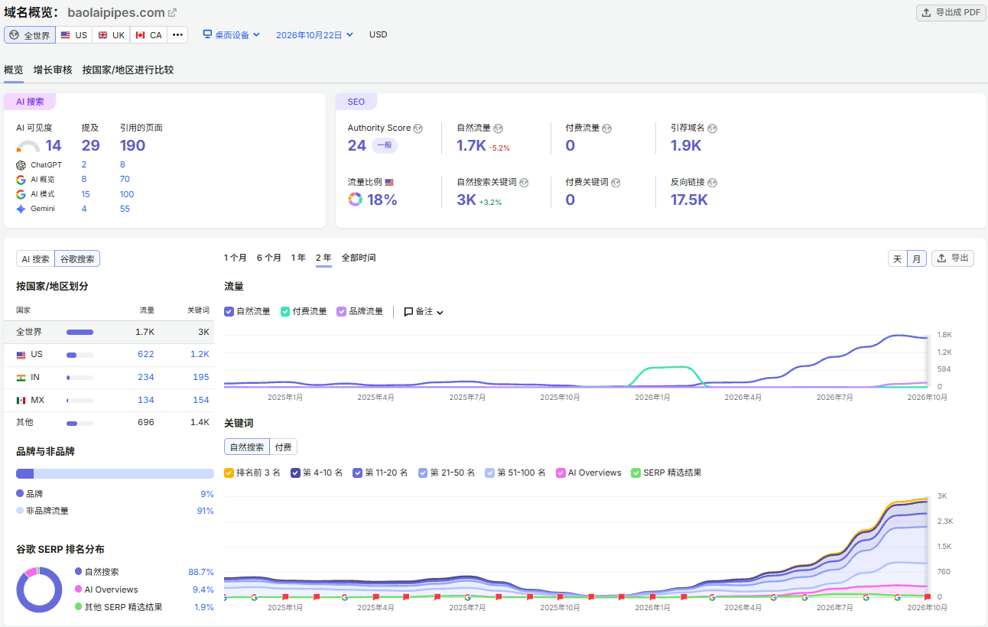Select the 1 年 time range
This screenshot has width=988, height=627.
click(x=298, y=258)
